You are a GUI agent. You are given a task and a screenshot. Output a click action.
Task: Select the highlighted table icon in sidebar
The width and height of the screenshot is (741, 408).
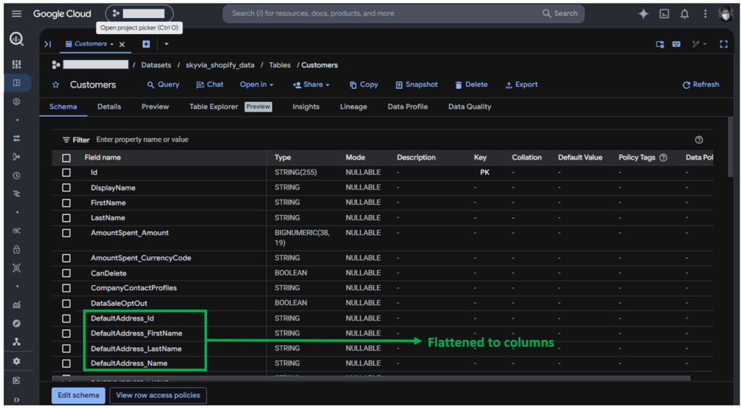tap(17, 82)
